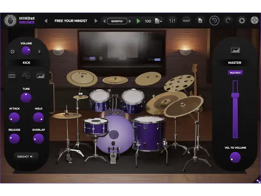Select the snare drum in the kit
Screen dimensions: 261x196
point(95,125)
